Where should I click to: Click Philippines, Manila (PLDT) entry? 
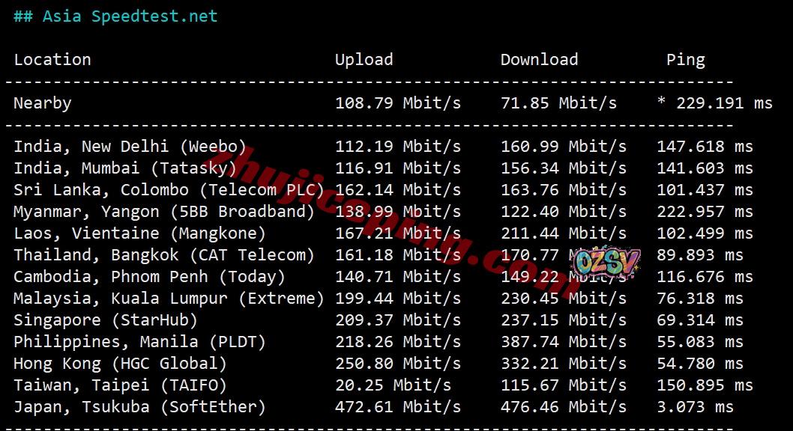click(139, 342)
